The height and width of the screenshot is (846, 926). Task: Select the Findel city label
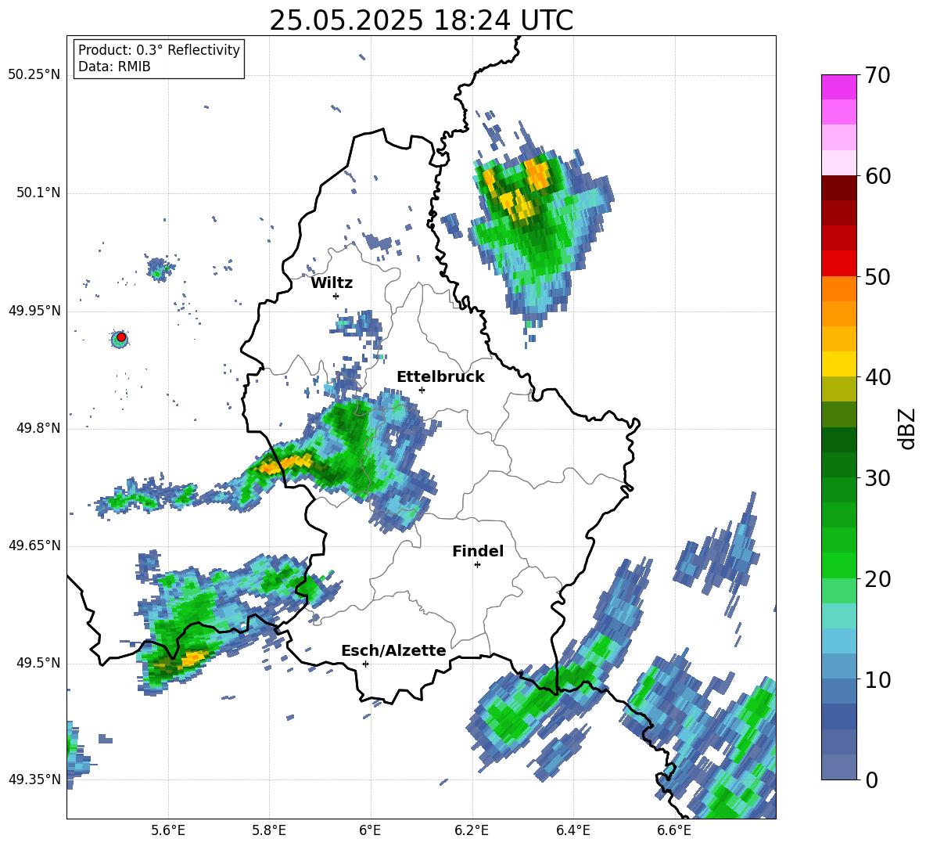pos(478,551)
